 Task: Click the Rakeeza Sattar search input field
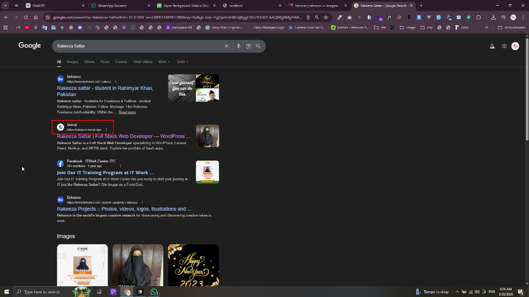[138, 46]
